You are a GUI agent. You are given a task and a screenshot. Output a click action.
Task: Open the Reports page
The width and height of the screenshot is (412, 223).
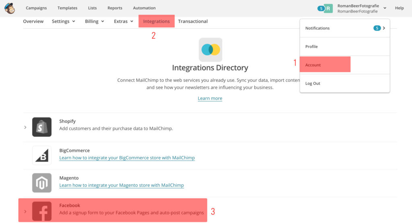click(x=115, y=8)
